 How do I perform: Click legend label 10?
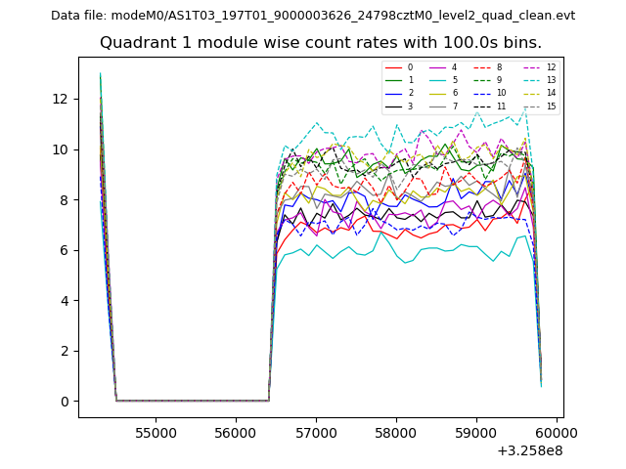click(502, 93)
